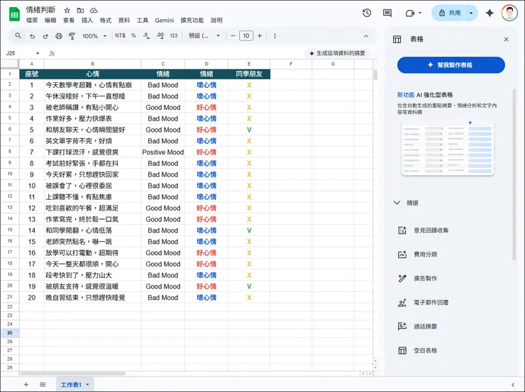Viewport: 525px width, 392px height.
Task: Choose the 廣告製作 template
Action: (x=418, y=279)
